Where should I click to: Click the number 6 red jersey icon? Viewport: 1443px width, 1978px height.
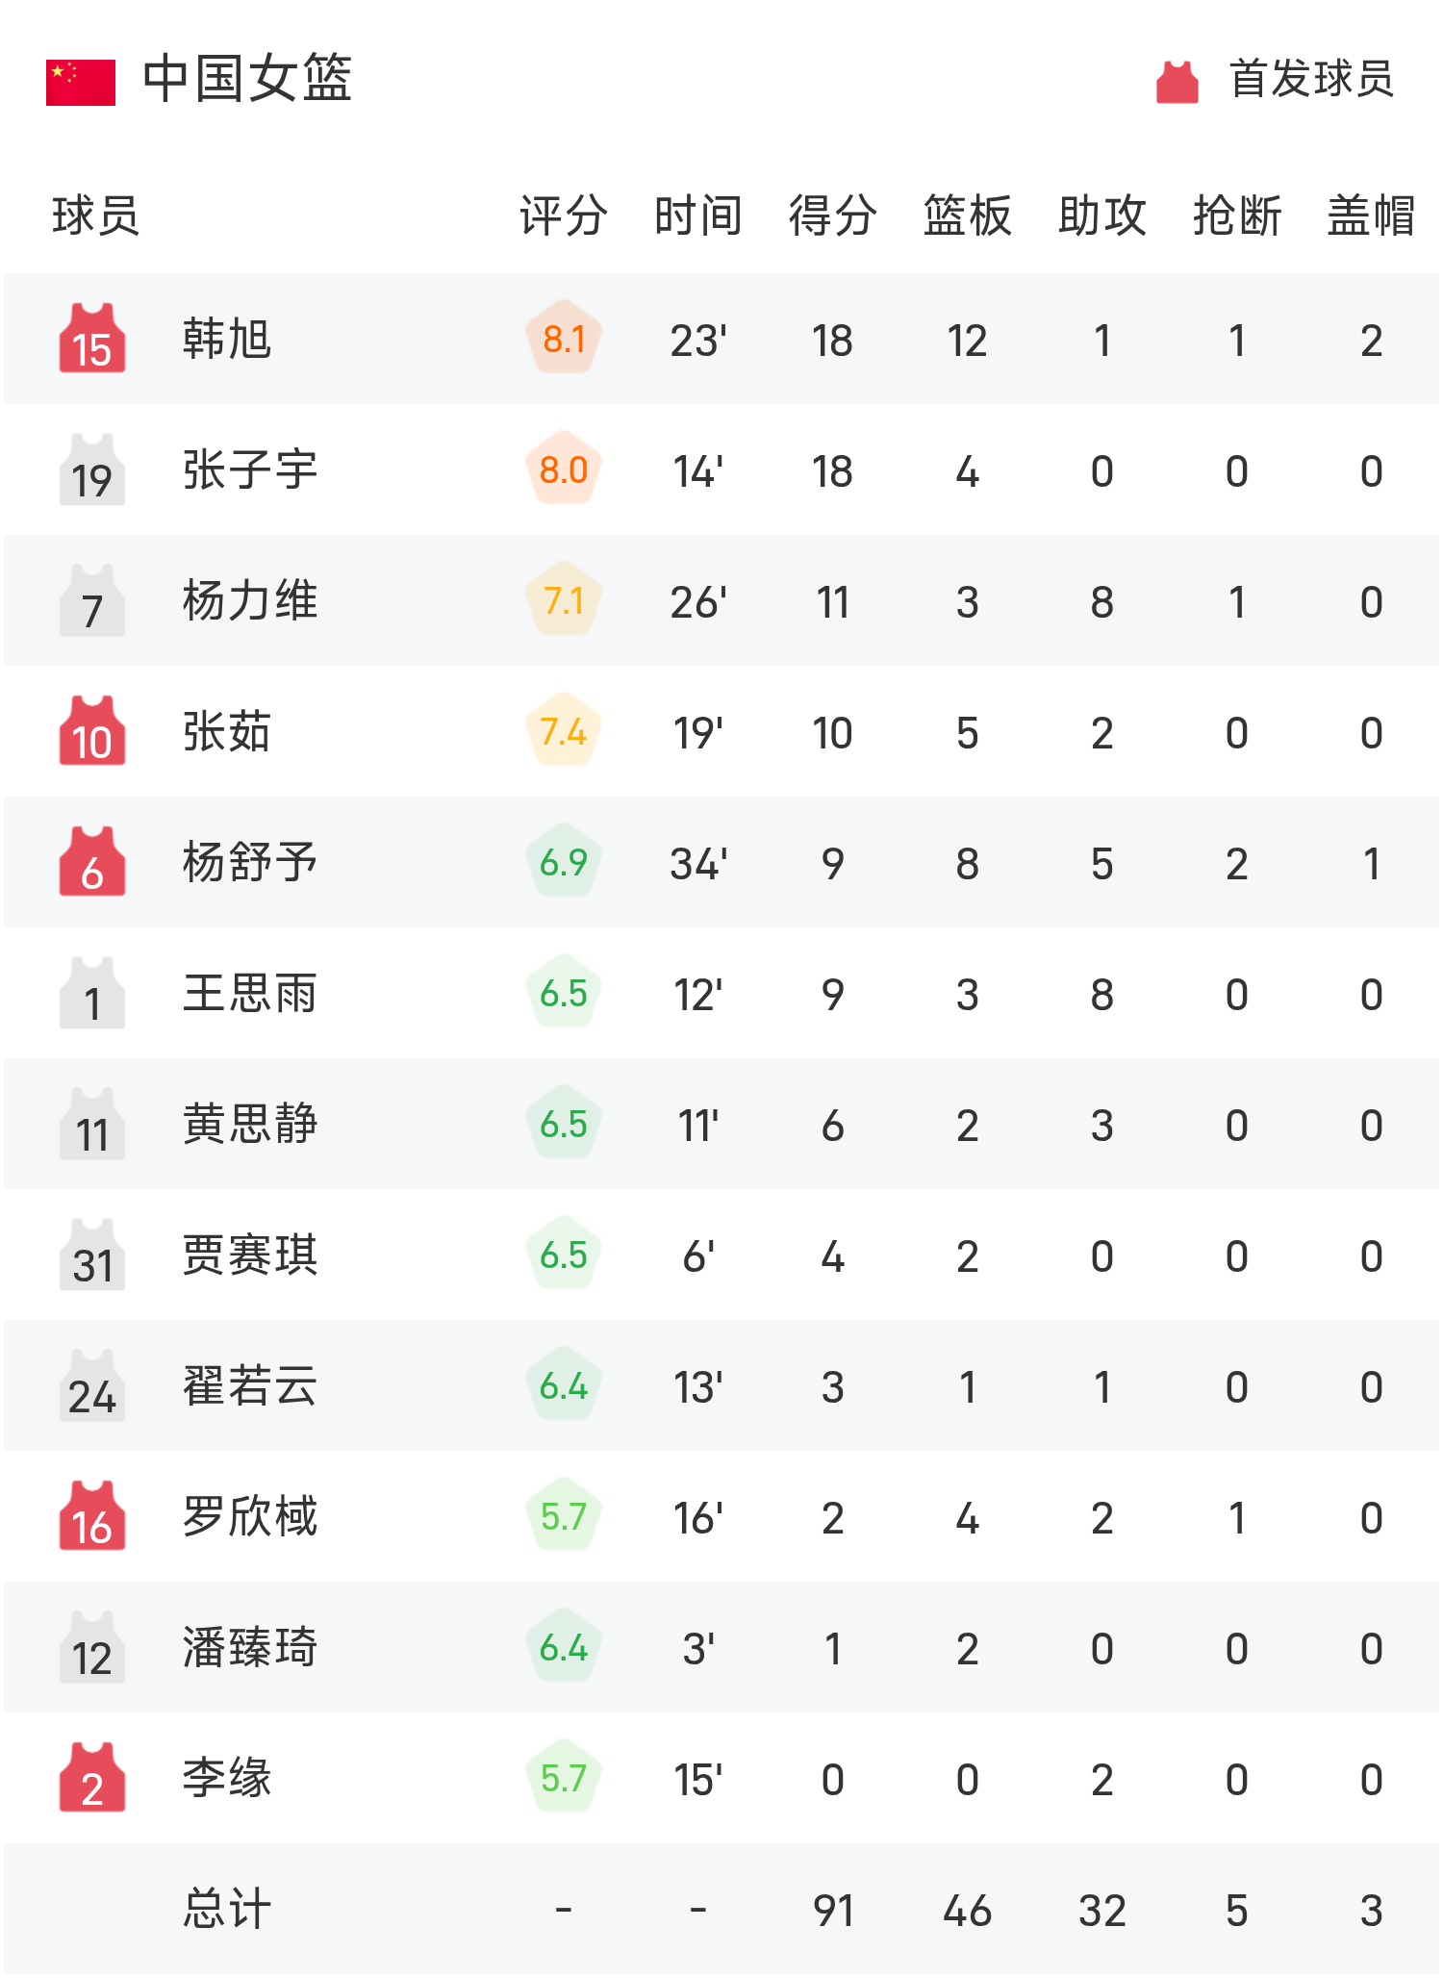click(92, 862)
